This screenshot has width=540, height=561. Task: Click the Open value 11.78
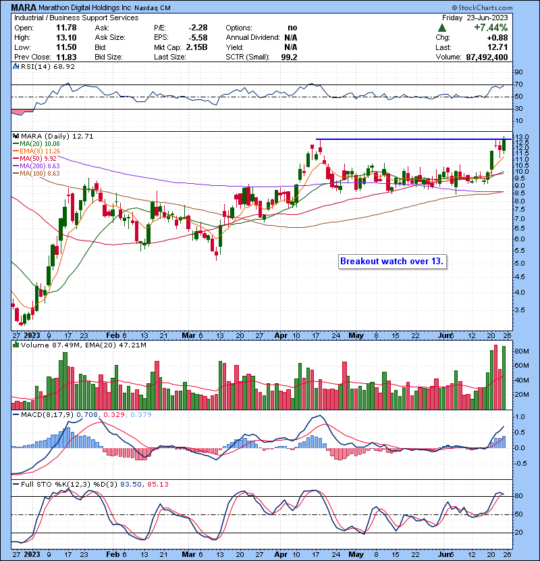click(x=66, y=28)
